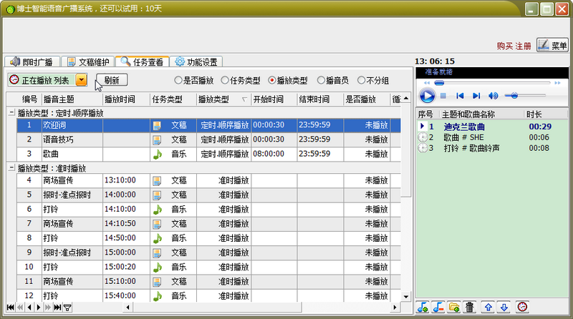Add a song with the music-note plus icon
This screenshot has width=573, height=319.
coord(423,308)
